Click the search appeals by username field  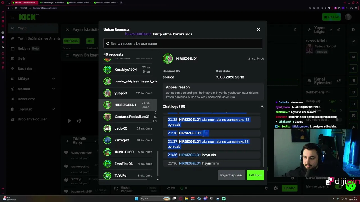pyautogui.click(x=183, y=43)
